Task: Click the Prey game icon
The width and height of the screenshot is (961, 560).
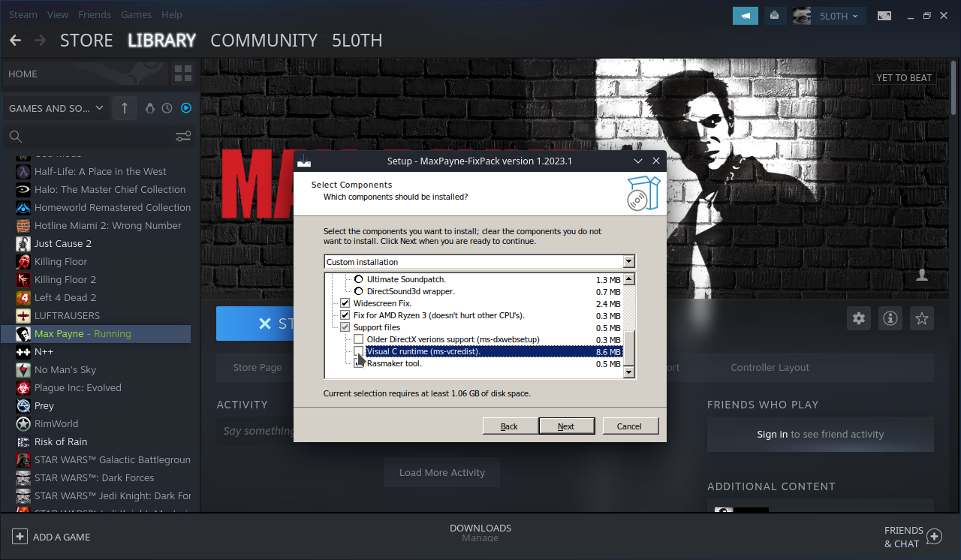Action: pos(23,406)
